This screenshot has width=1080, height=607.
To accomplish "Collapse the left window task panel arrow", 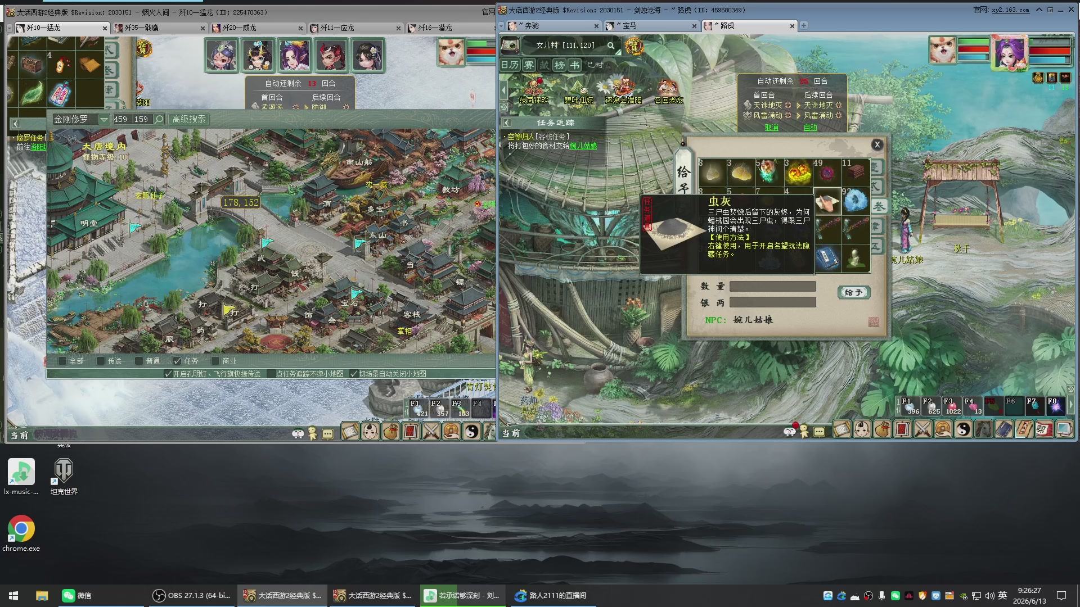I will pyautogui.click(x=16, y=124).
